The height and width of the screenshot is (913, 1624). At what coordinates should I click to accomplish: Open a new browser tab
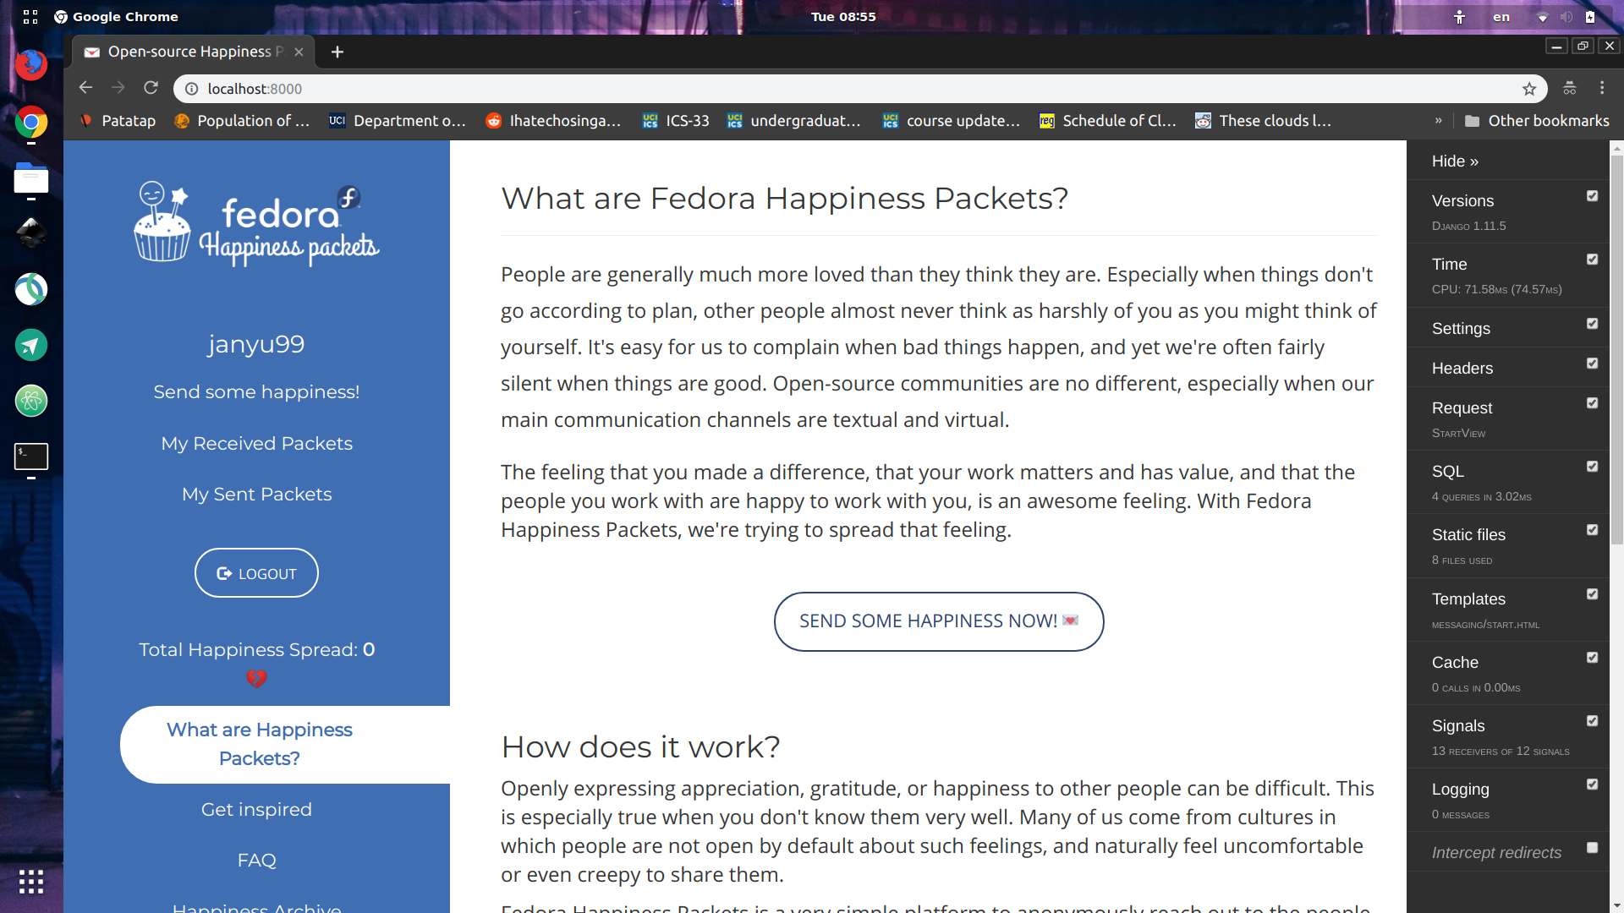point(337,52)
